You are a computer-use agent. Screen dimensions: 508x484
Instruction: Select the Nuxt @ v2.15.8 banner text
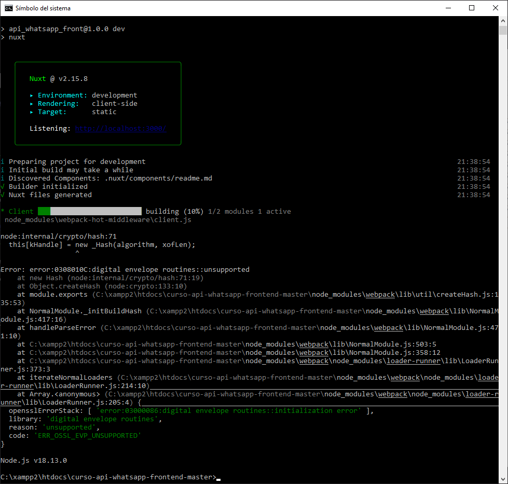click(x=59, y=78)
